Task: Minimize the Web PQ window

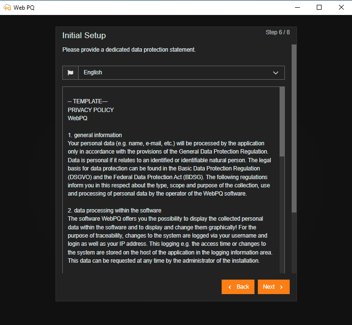Action: click(x=297, y=7)
